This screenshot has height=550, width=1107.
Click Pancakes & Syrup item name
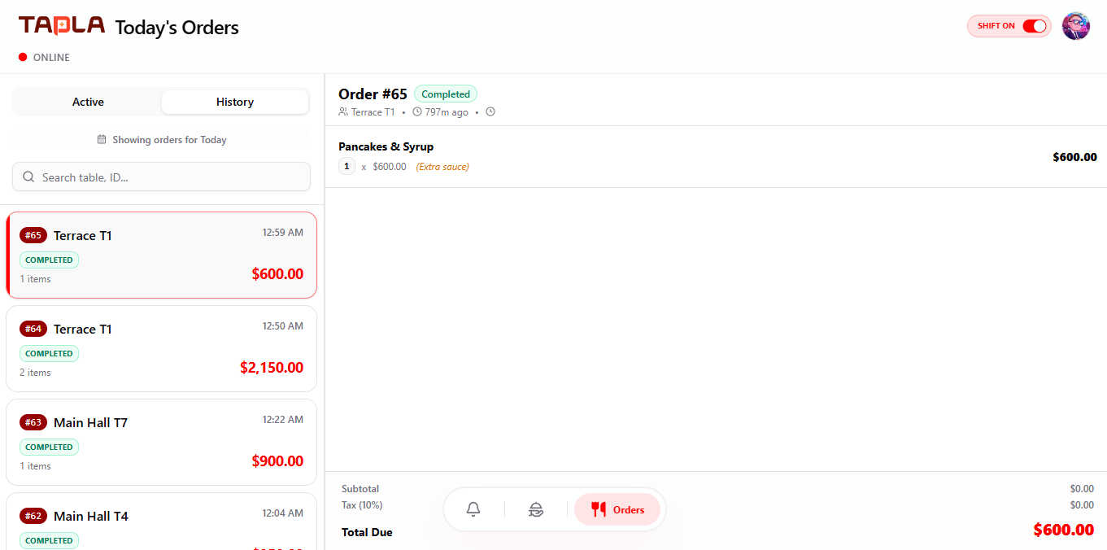coord(386,146)
